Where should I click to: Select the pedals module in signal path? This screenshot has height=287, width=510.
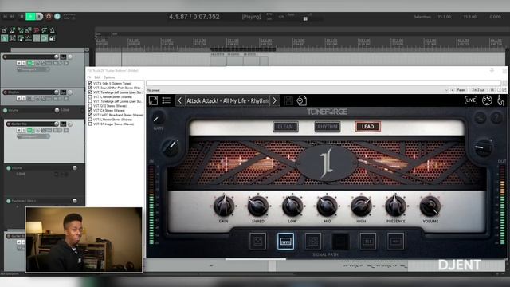tap(257, 241)
